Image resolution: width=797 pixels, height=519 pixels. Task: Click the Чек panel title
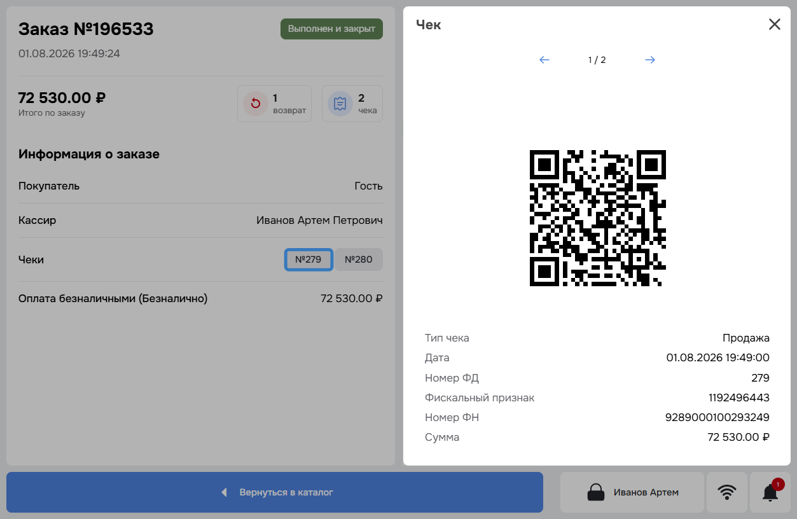point(429,25)
